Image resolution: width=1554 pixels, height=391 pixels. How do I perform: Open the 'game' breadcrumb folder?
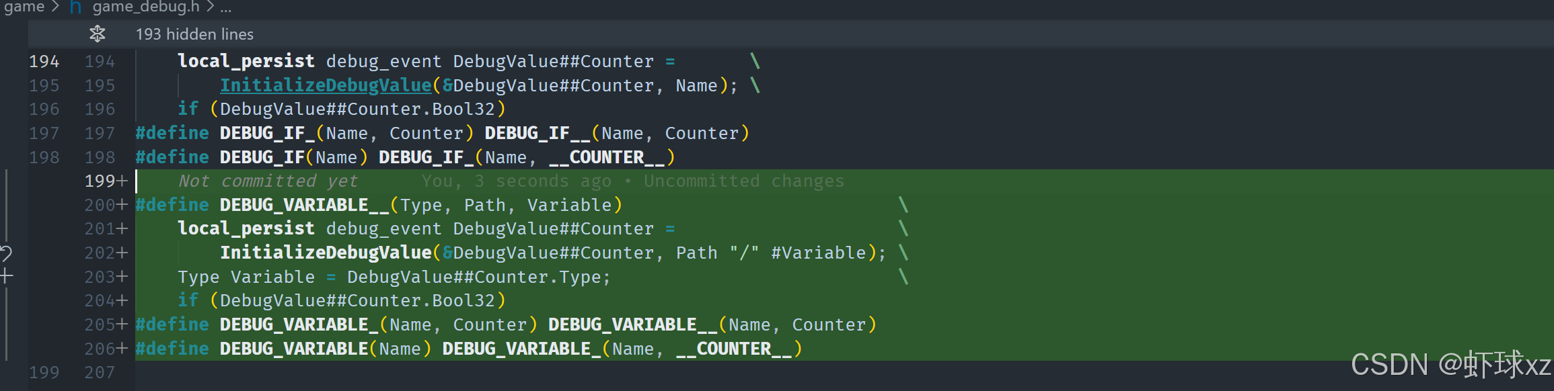[24, 7]
